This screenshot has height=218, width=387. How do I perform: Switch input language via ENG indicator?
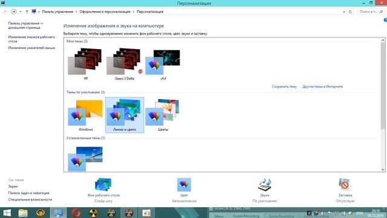pos(359,213)
